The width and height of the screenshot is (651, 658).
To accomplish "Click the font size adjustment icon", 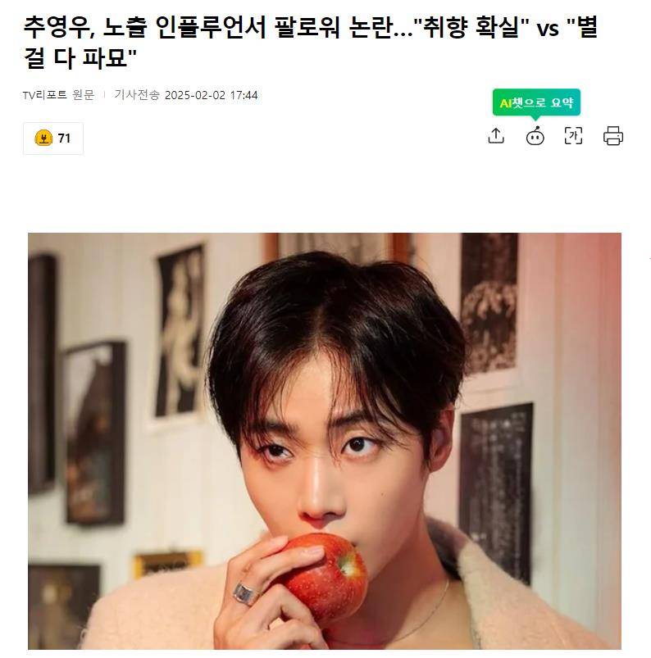I will [x=573, y=136].
